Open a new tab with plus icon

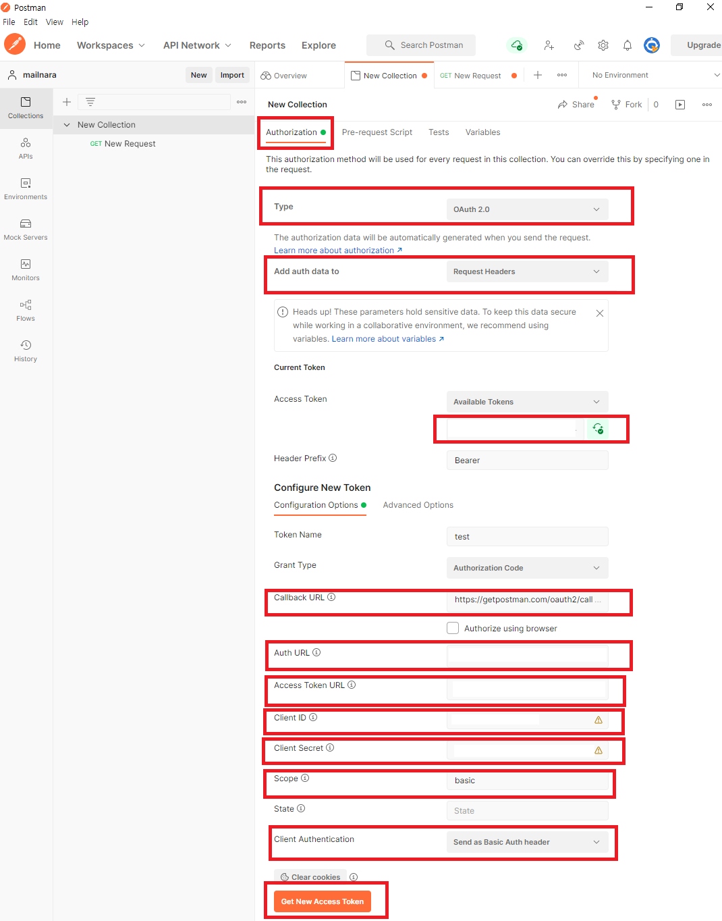pyautogui.click(x=538, y=75)
